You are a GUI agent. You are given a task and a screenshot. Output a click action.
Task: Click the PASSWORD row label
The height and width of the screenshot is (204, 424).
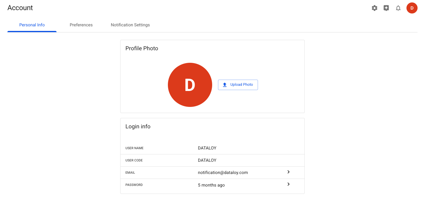(x=134, y=185)
